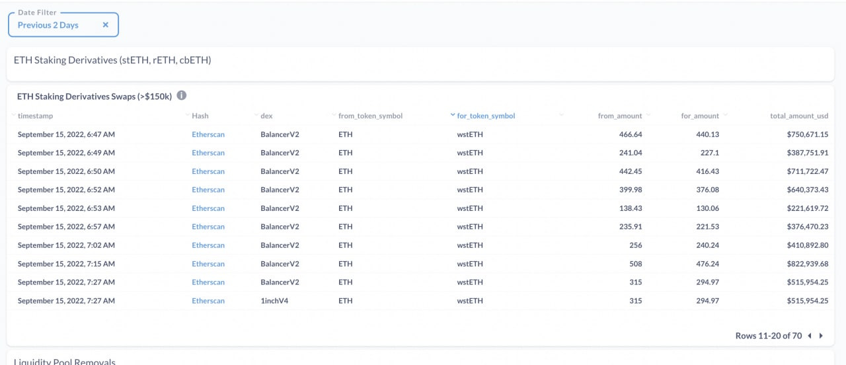Select the ETH Staking Derivatives Swaps (>$150k) title
This screenshot has width=846, height=365.
pos(95,97)
